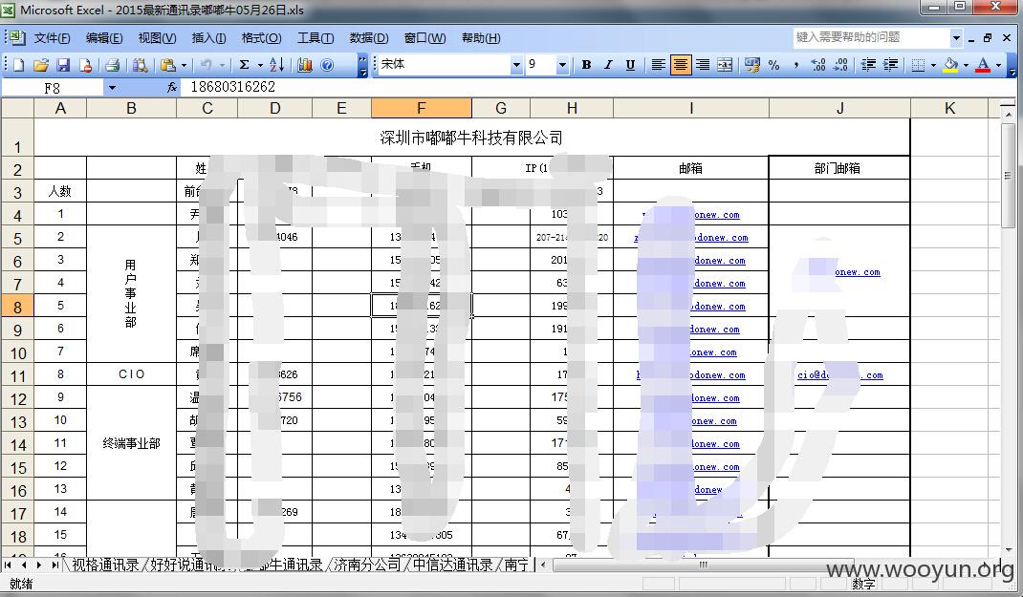Click the help question input box
The height and width of the screenshot is (597, 1023).
point(871,38)
